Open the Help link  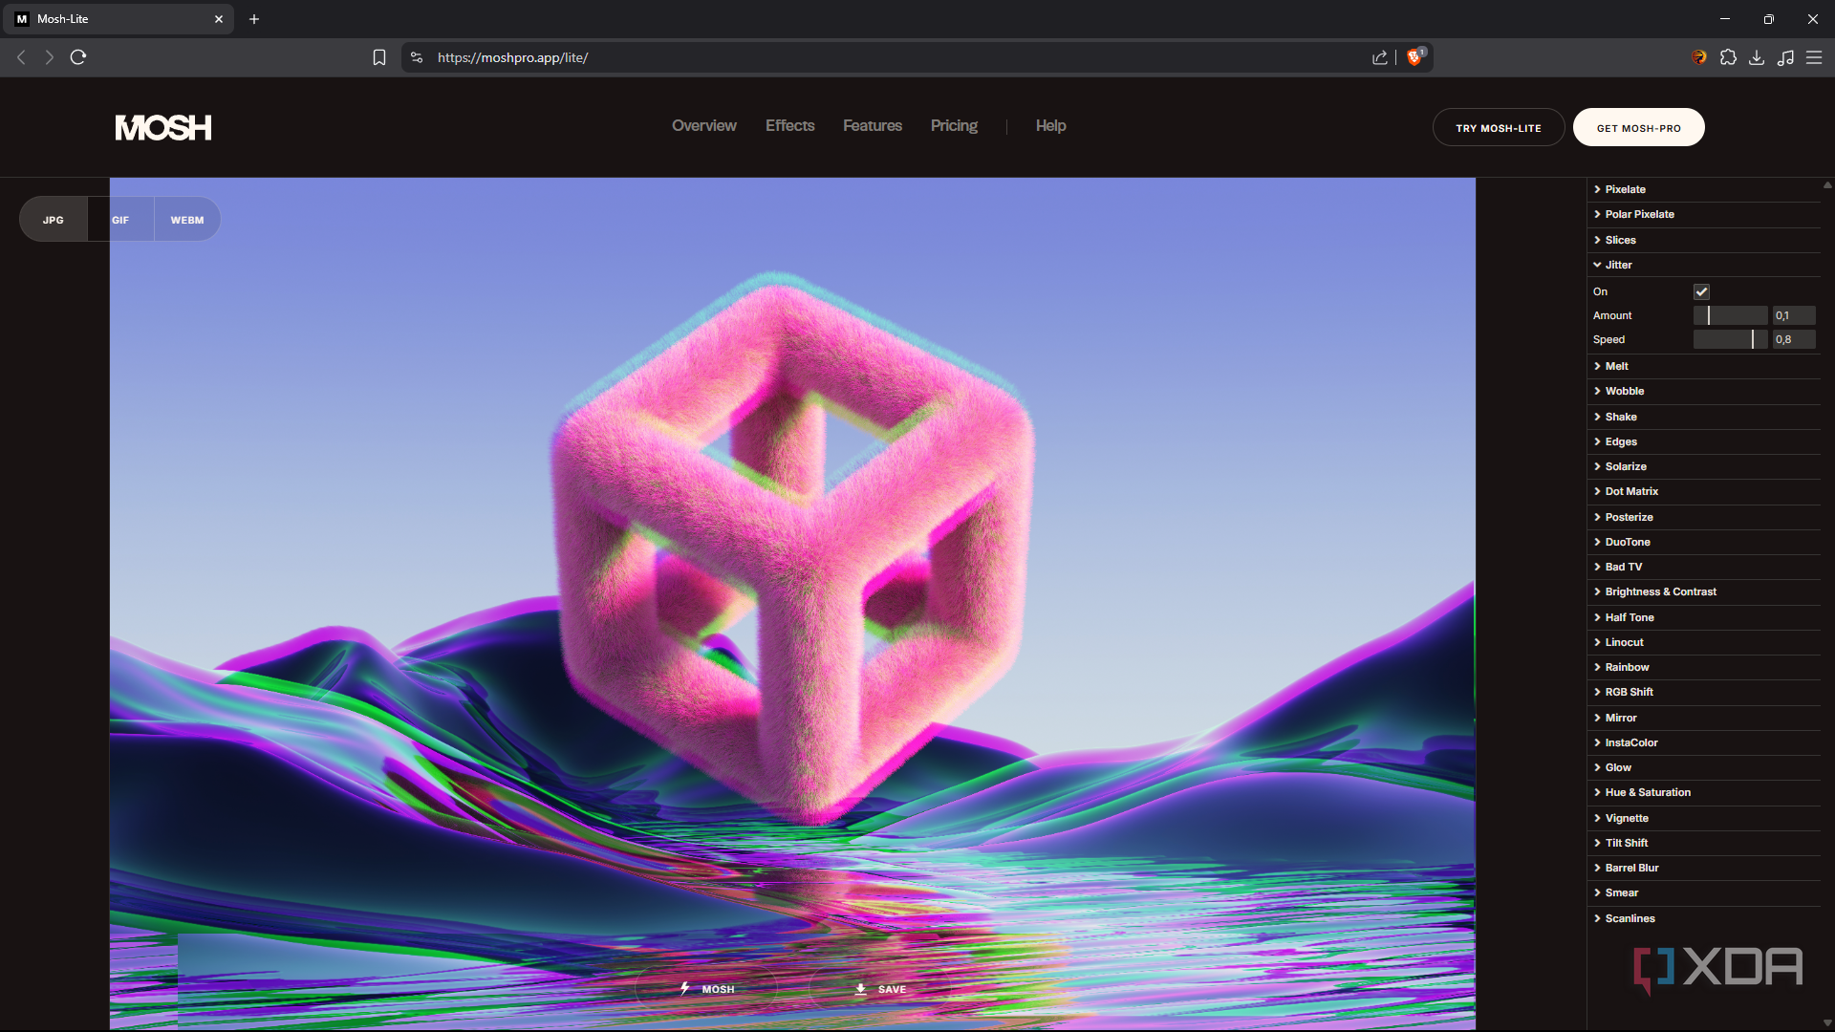[x=1050, y=126]
